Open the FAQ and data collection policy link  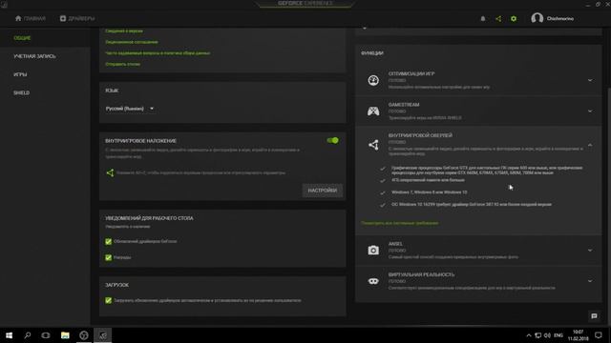158,53
